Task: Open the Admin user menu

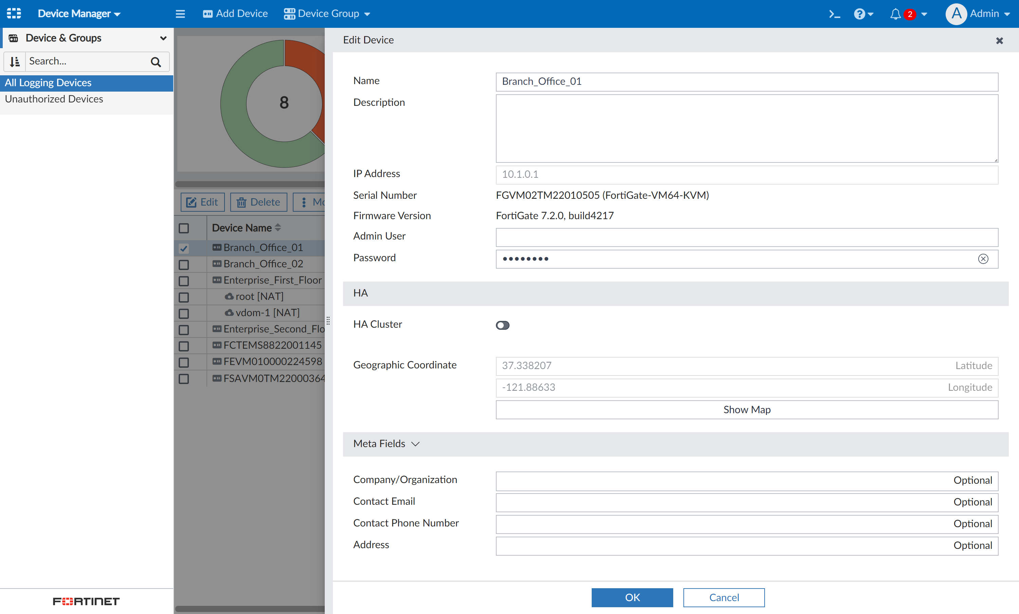Action: [978, 14]
